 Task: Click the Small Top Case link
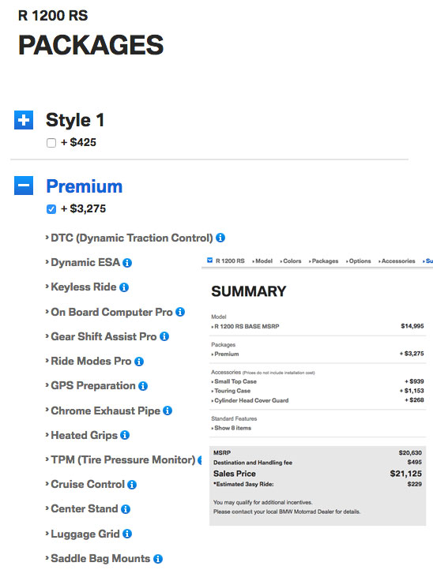(x=234, y=381)
